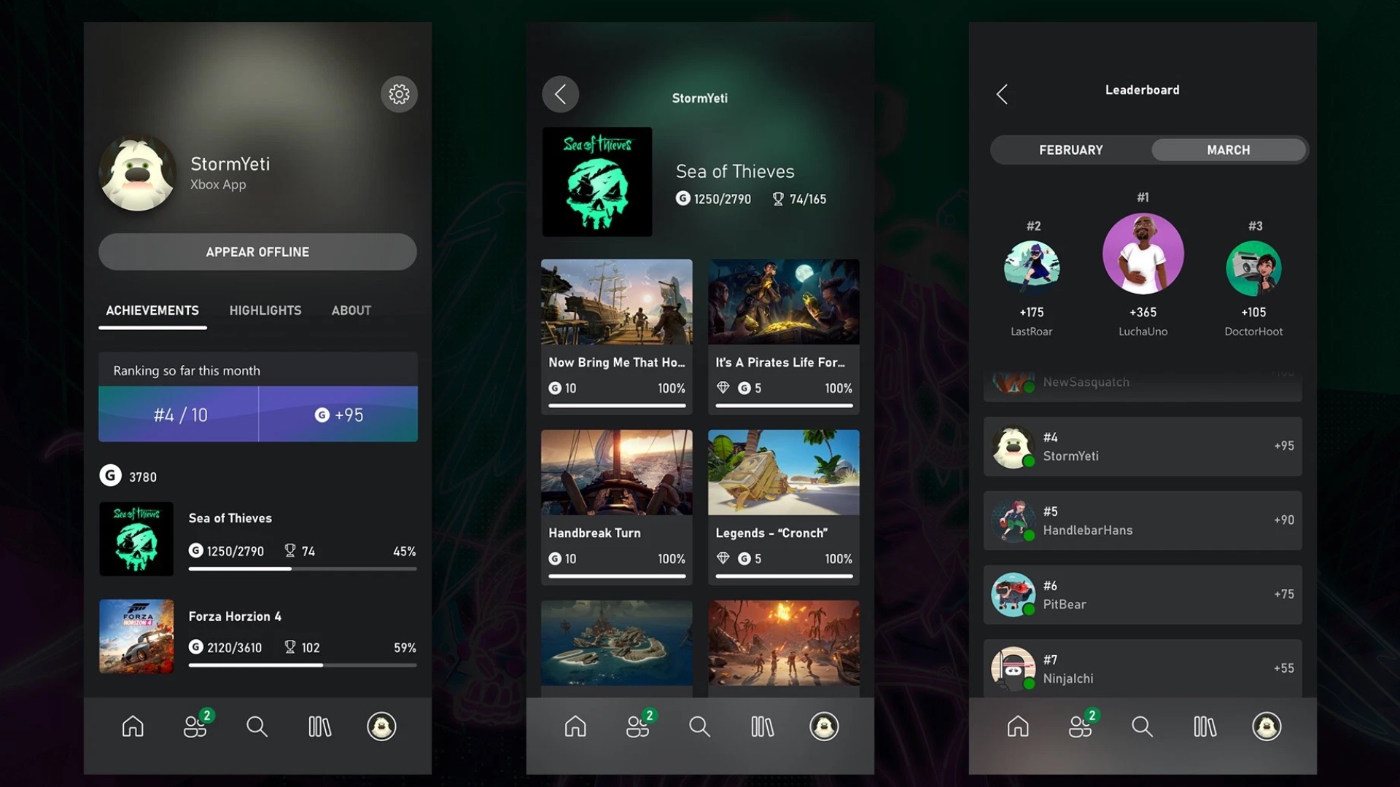Click Home icon in profile panel navigation
1400x787 pixels.
[133, 726]
